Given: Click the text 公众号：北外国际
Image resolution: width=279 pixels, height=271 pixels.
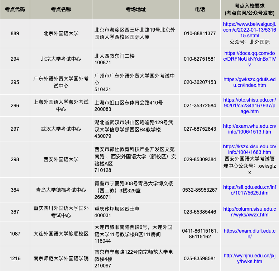Looking at the screenshot, I should coord(250,42).
